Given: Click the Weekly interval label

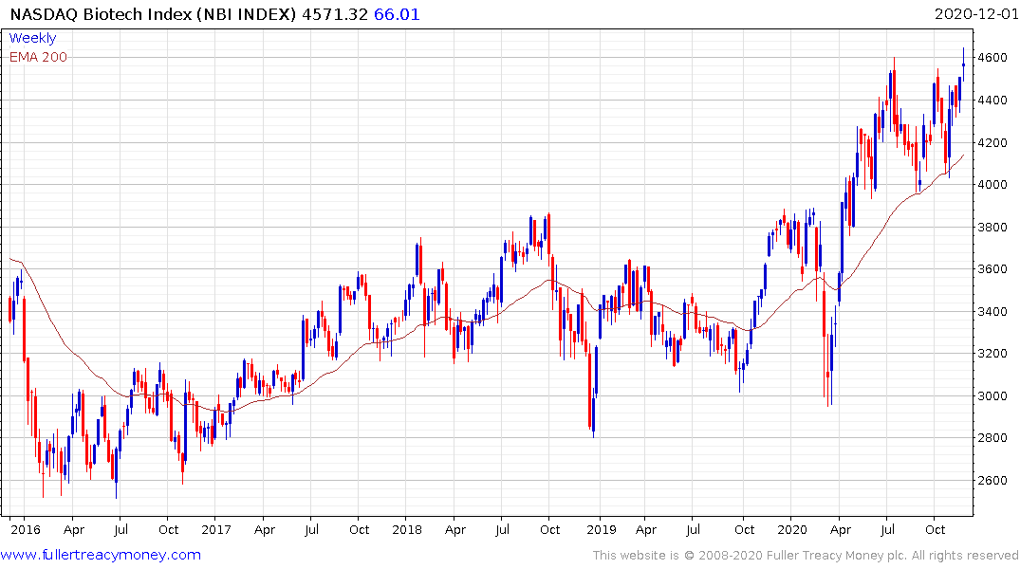Looking at the screenshot, I should (x=32, y=38).
